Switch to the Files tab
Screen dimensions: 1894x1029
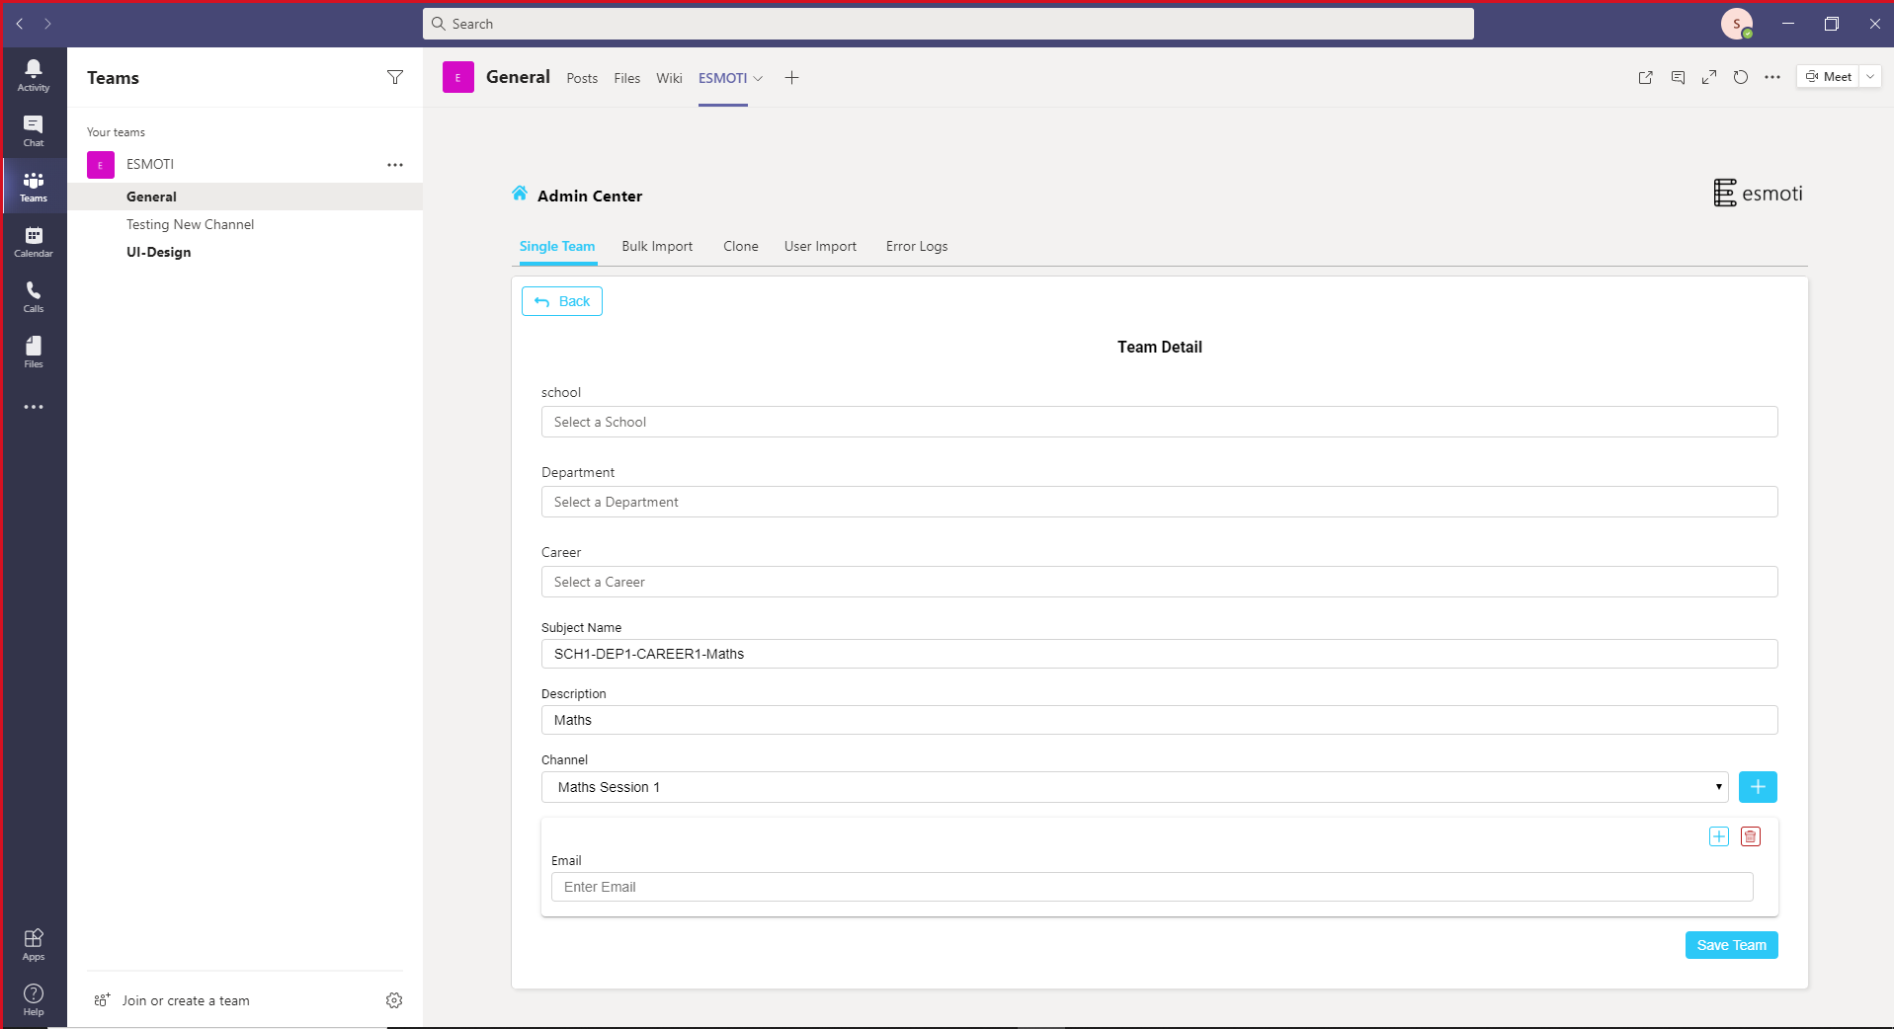627,78
